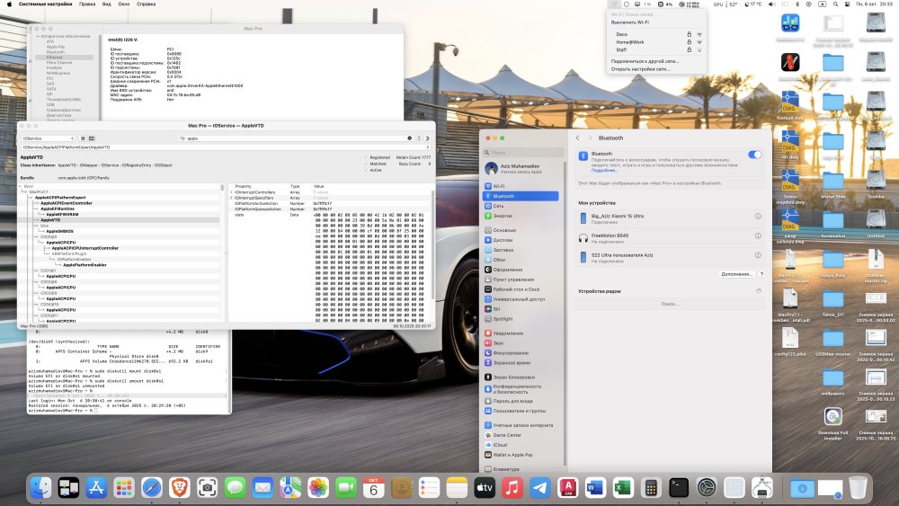
Task: Turn off the Bluetooth switch
Action: pyautogui.click(x=754, y=155)
